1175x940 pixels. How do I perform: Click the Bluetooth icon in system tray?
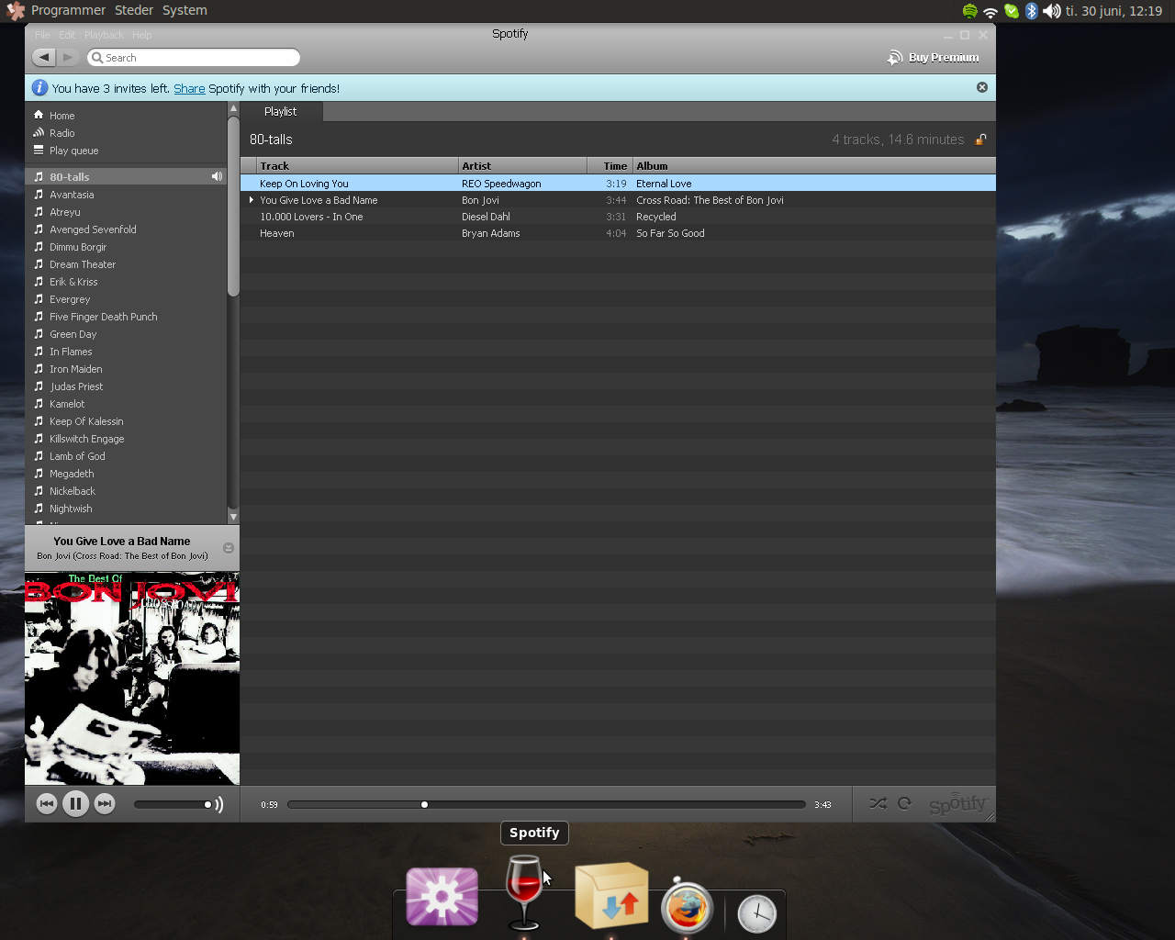click(1032, 11)
